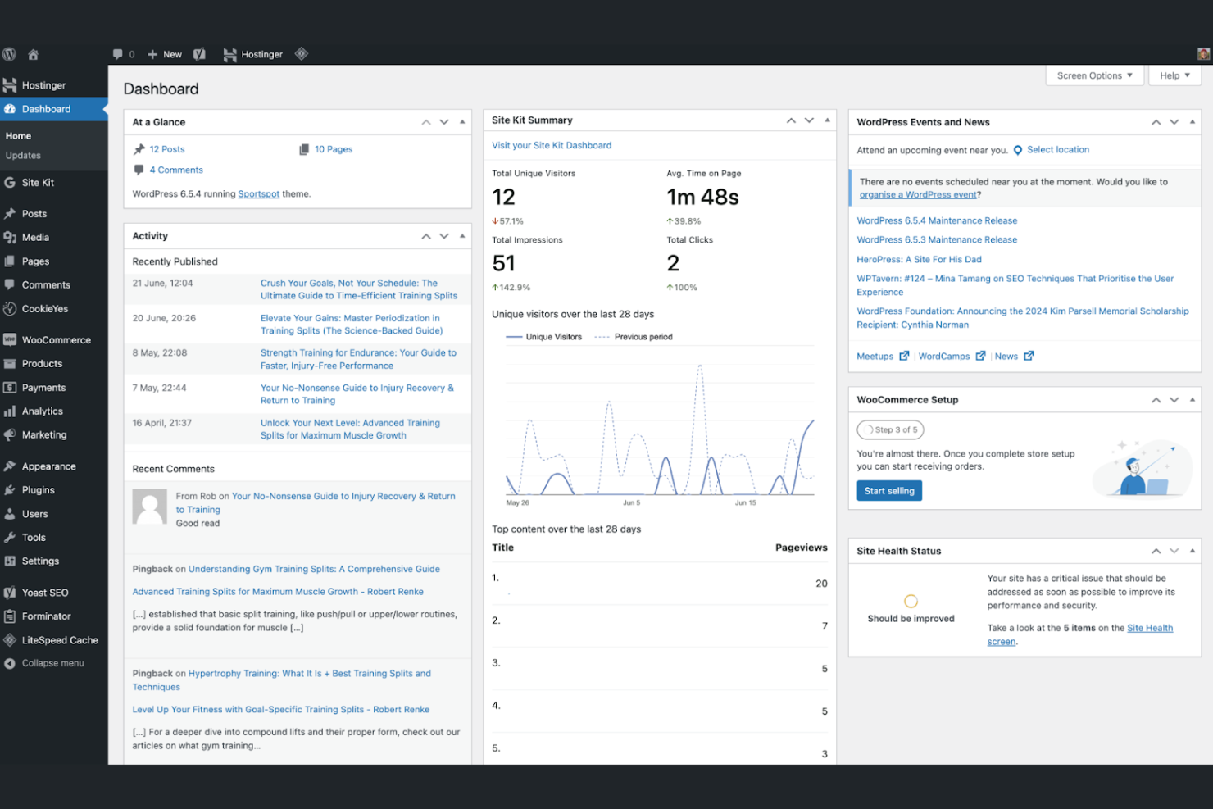Open the 10 Pages link
Image resolution: width=1213 pixels, height=809 pixels.
tap(334, 149)
